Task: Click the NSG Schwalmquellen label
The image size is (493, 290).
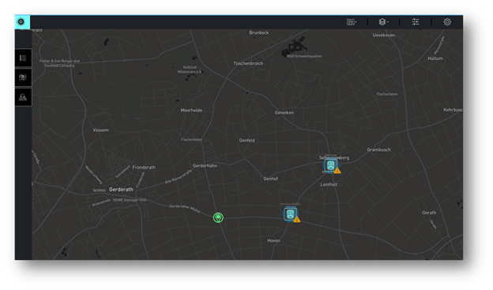Action: click(304, 56)
